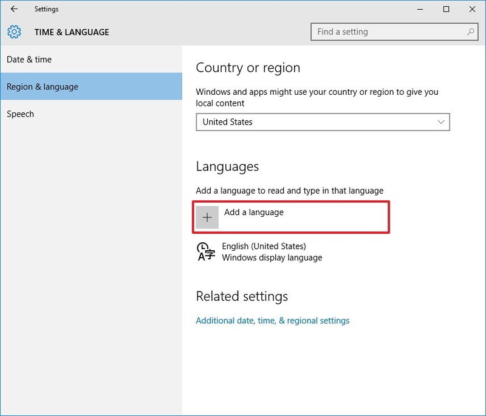Image resolution: width=486 pixels, height=416 pixels.
Task: Click the Languages heading
Action: coord(227,166)
